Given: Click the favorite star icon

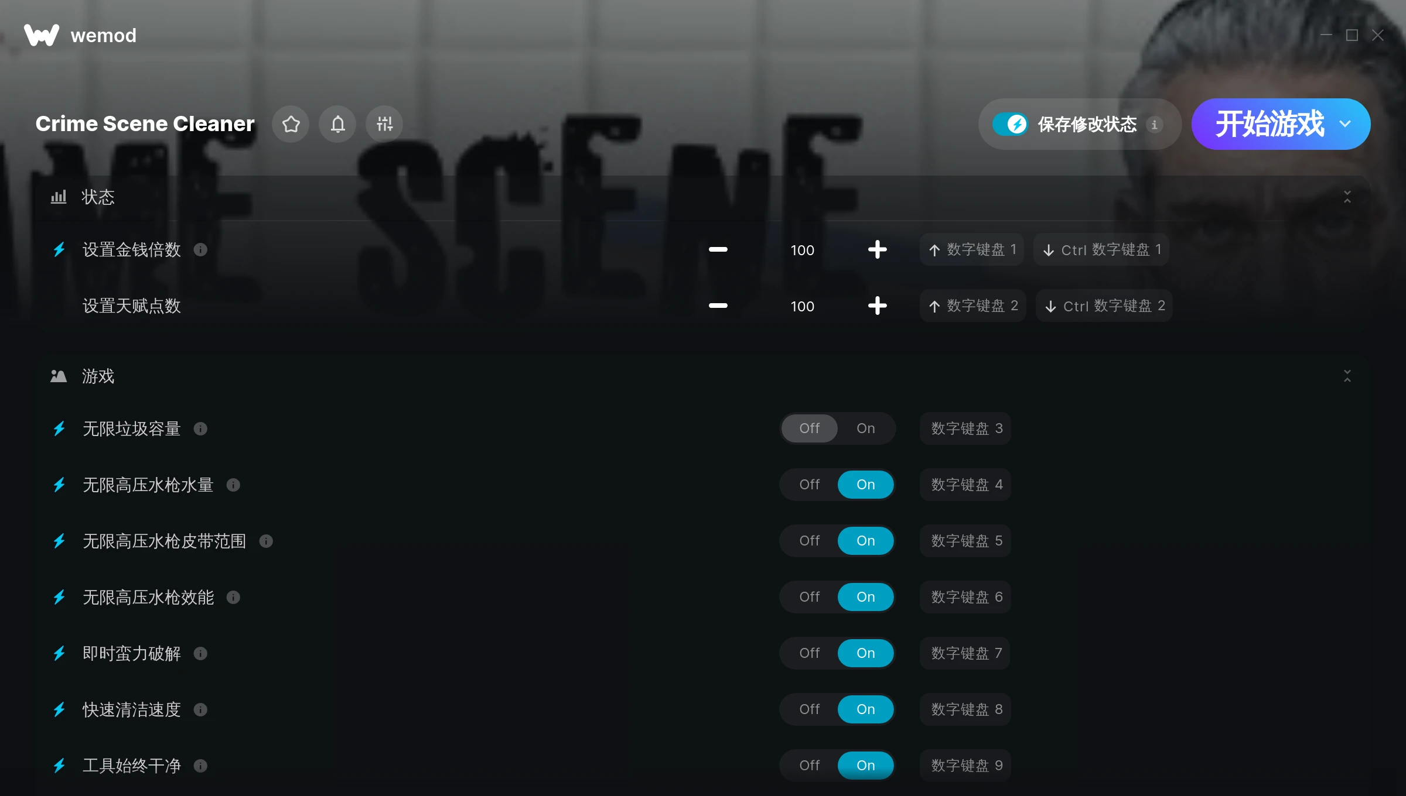Looking at the screenshot, I should pos(291,124).
